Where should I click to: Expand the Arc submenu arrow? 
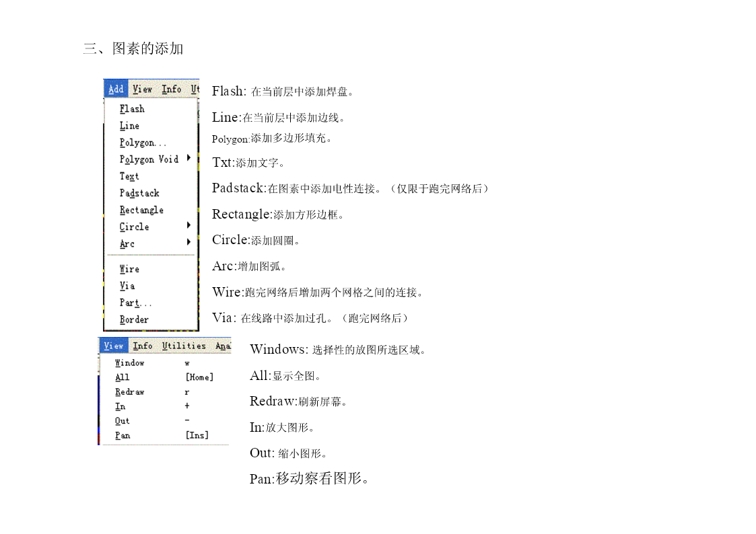(188, 242)
